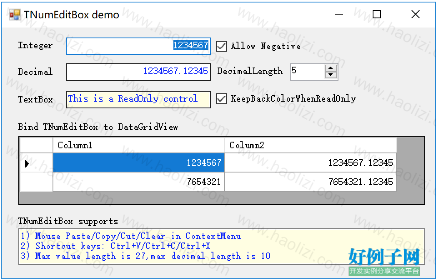Focus the Decimal input box
The height and width of the screenshot is (280, 436).
point(138,72)
